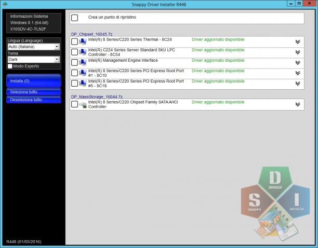Screen dimensions: 318x248
Task: Check the SATA AHCI Controller driver
Action: (74, 104)
